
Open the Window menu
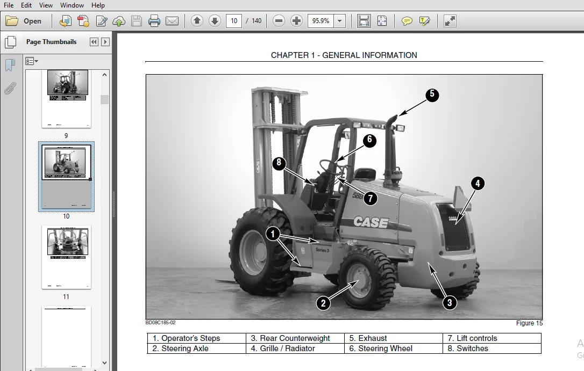point(72,5)
